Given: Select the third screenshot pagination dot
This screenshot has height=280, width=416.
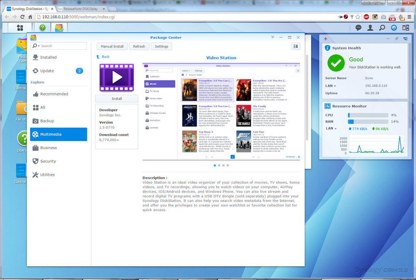Looking at the screenshot, I should (x=223, y=165).
